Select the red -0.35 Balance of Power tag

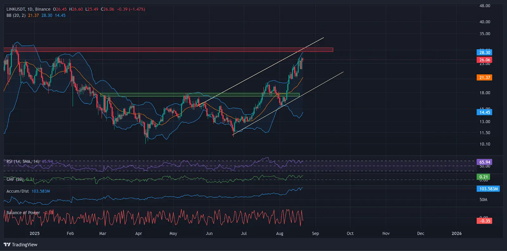484,221
